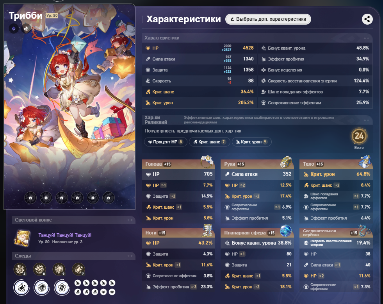The width and height of the screenshot is (383, 304).
Task: Open the Танцуй! Танцуй! Танцуй! light cone link
Action: point(65,235)
